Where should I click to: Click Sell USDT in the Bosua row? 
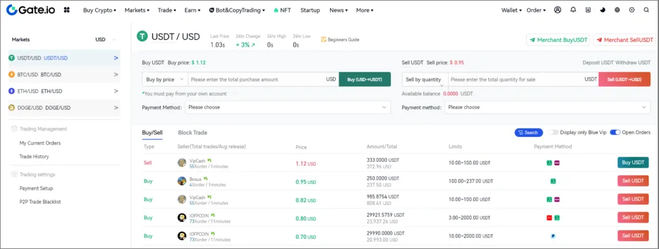(x=633, y=181)
